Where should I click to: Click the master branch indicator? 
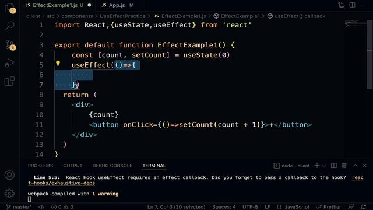19,207
